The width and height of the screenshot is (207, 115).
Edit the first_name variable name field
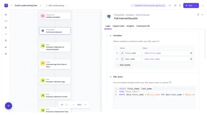coord(132,53)
